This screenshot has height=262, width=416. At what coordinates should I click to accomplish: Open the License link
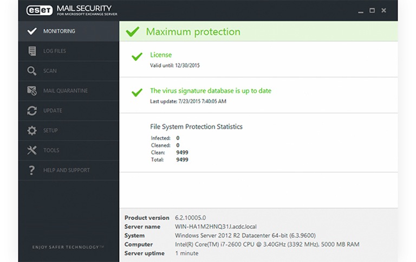[161, 55]
